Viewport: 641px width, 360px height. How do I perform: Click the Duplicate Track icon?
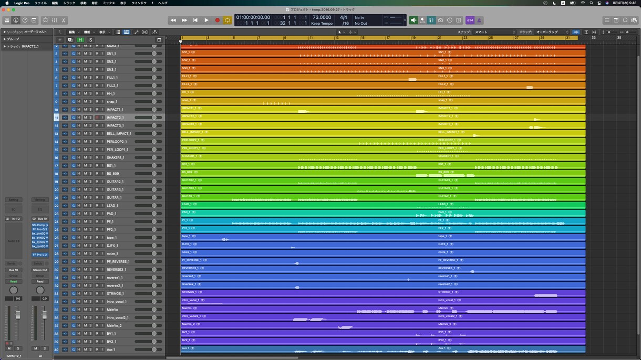(x=70, y=40)
